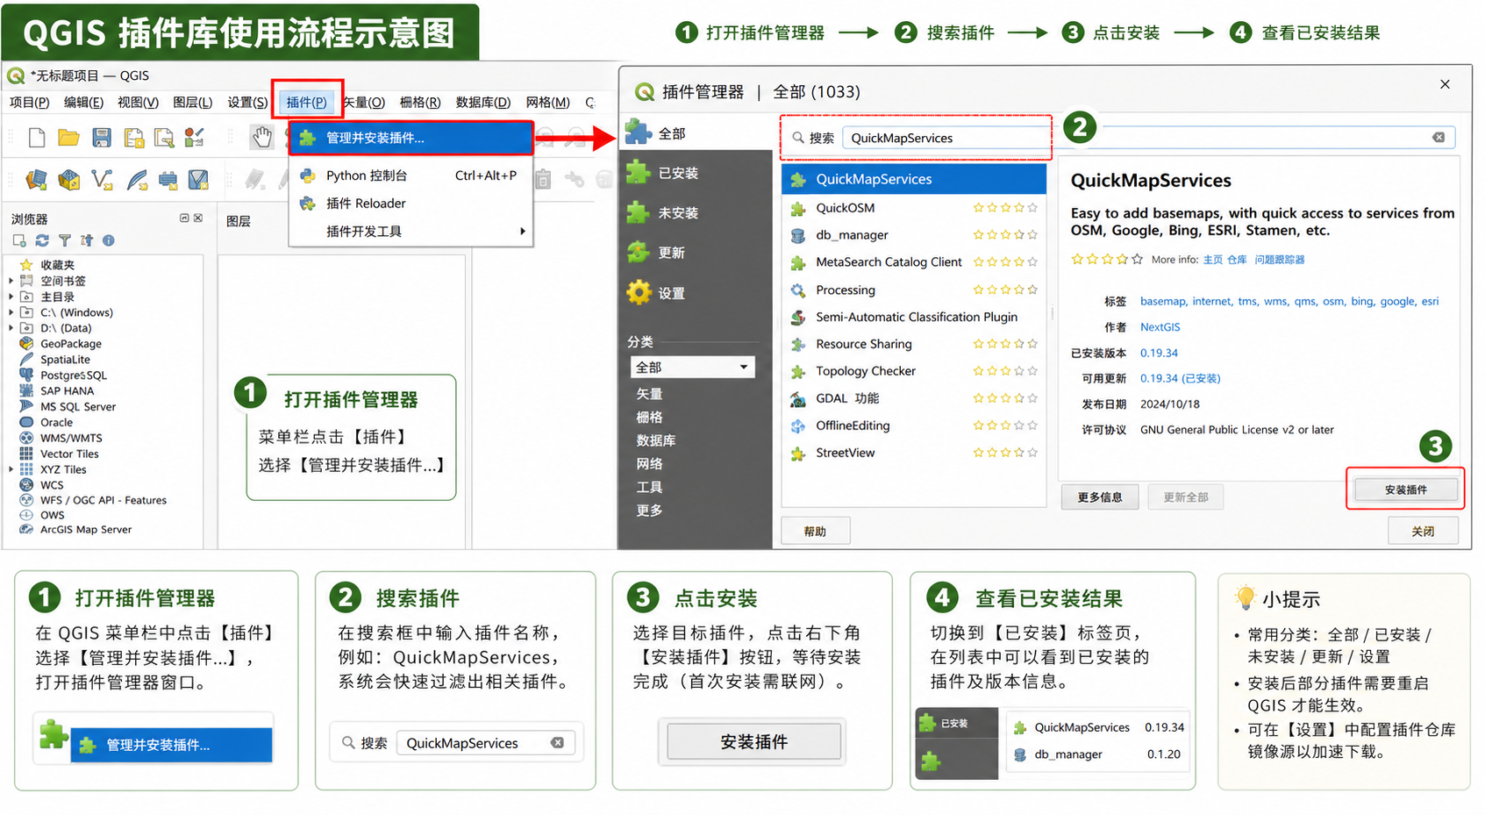Open the 插件开发工具 submenu arrow
1485x815 pixels.
[x=523, y=232]
